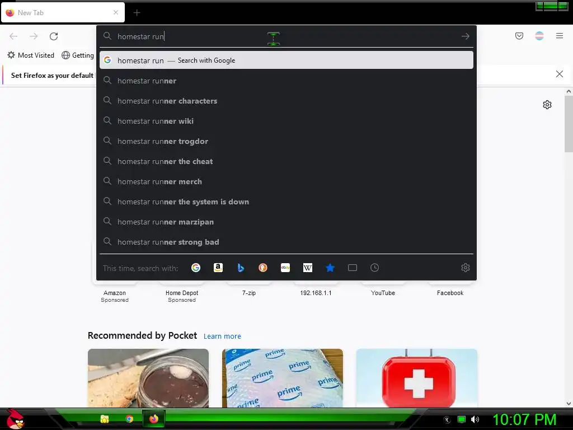Image resolution: width=573 pixels, height=430 pixels.
Task: Search bookmarks using the star icon
Action: tap(330, 268)
